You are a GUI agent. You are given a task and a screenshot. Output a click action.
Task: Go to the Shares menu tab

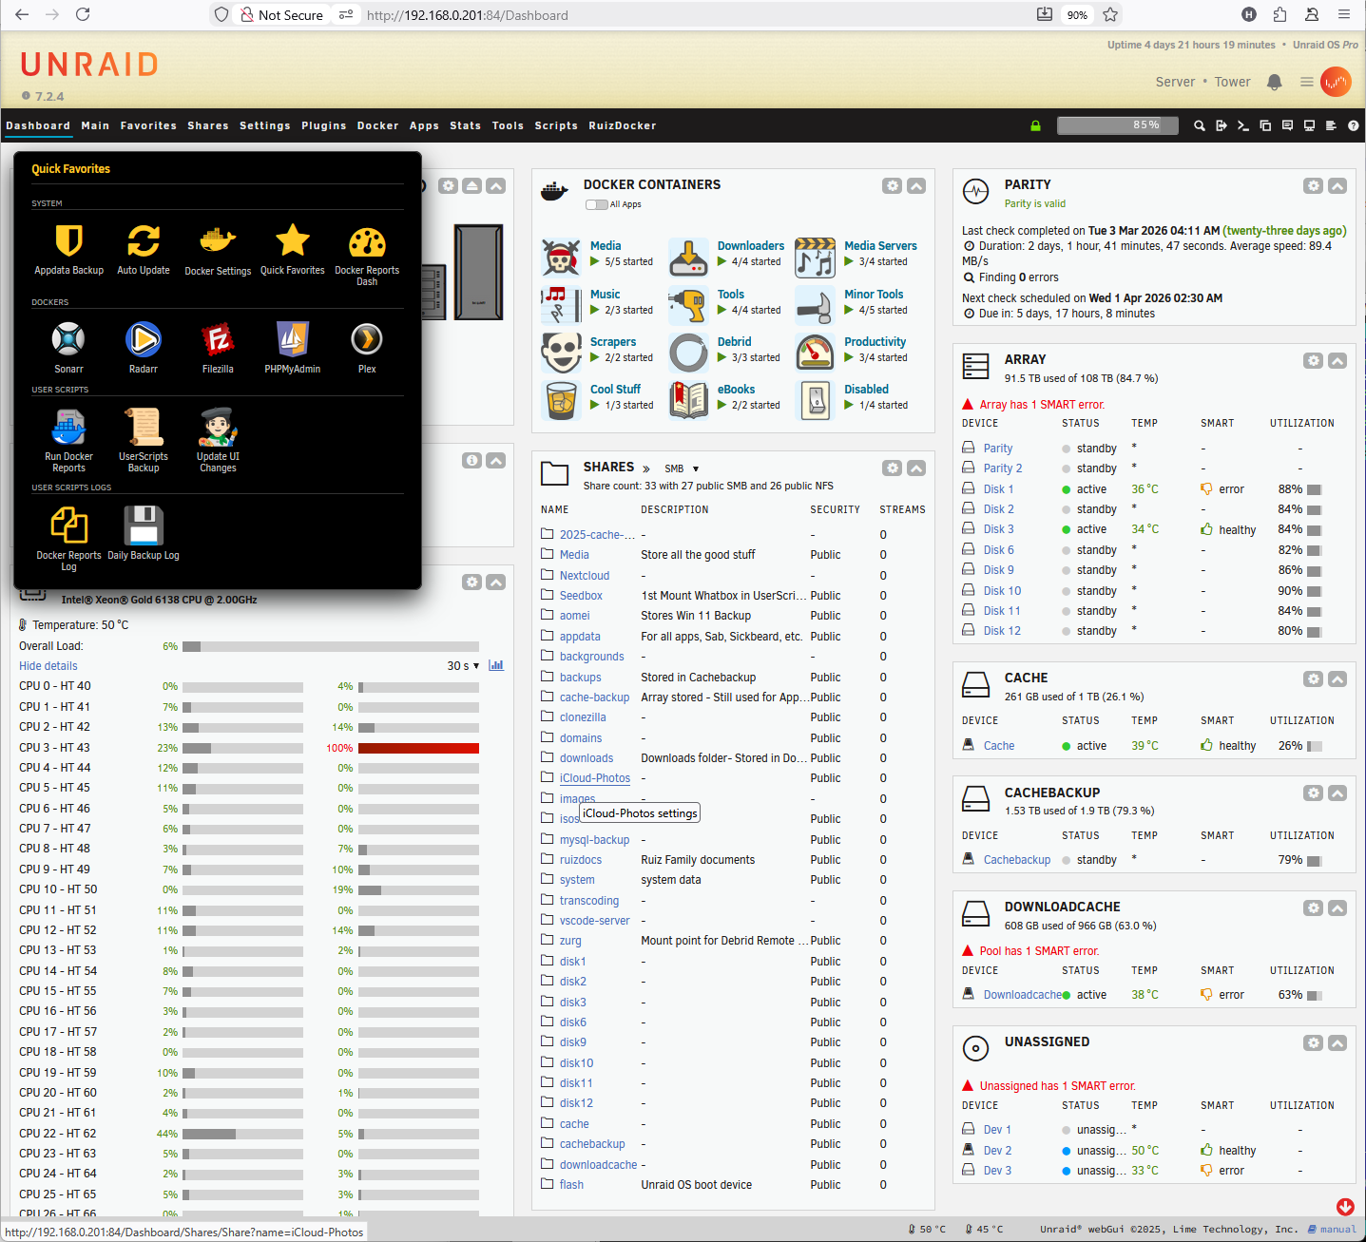208,125
